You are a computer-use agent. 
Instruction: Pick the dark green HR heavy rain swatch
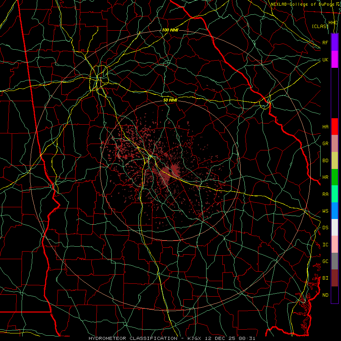pos(335,177)
